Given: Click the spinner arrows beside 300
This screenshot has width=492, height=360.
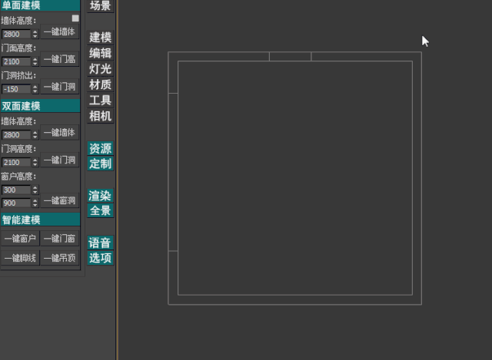Looking at the screenshot, I should [x=35, y=190].
